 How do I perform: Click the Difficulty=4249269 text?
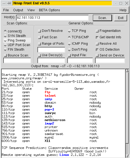(65, 151)
